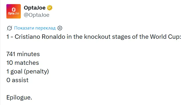
Task: Click the 10 matches line
Action: point(23,63)
